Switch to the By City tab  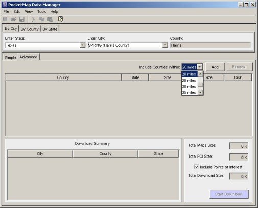pos(11,28)
